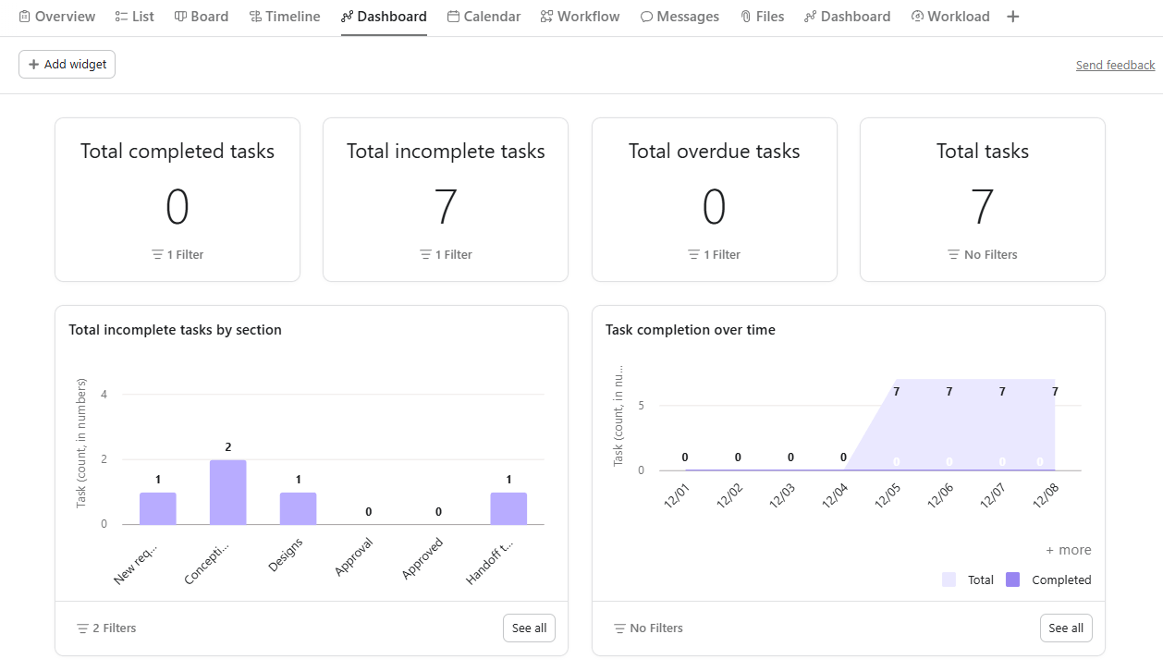Click the Add widget button
The image size is (1163, 671).
tap(67, 64)
